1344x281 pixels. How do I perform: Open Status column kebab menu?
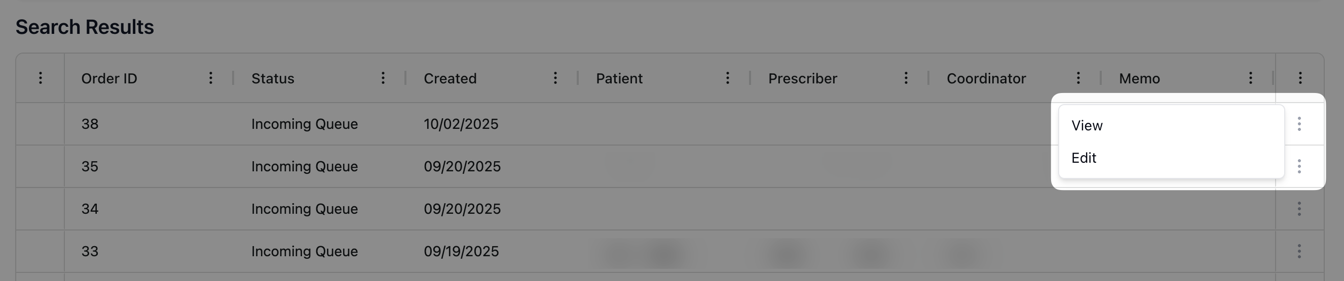click(x=383, y=78)
